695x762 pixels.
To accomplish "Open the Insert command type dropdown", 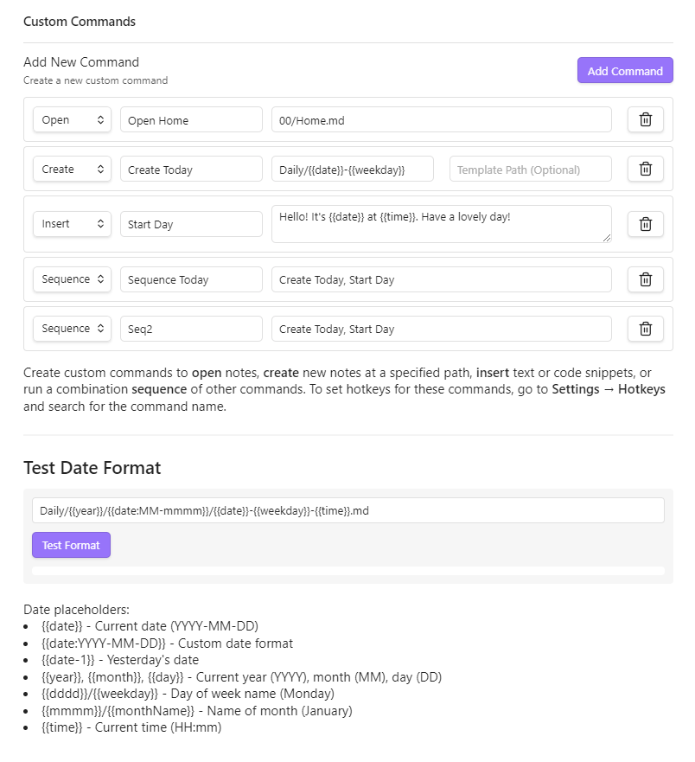I will [x=72, y=224].
